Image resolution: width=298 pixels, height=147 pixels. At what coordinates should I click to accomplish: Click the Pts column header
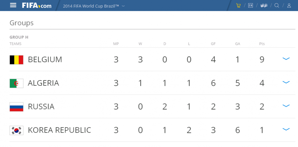[262, 44]
